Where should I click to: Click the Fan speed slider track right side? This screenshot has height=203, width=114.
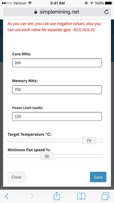tap(78, 156)
